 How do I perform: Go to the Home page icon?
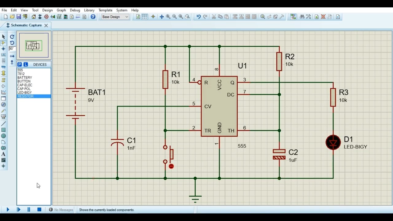coord(34,17)
